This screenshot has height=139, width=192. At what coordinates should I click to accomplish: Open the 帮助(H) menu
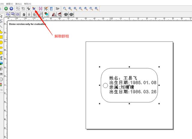27,4
